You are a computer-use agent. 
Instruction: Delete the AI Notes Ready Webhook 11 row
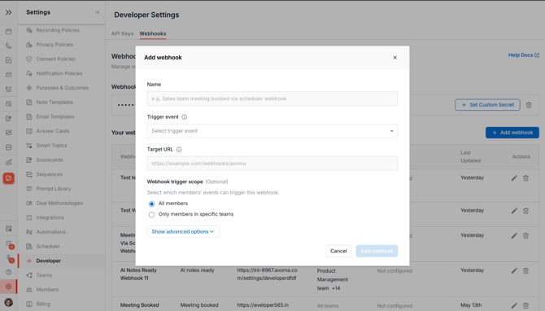(x=525, y=270)
